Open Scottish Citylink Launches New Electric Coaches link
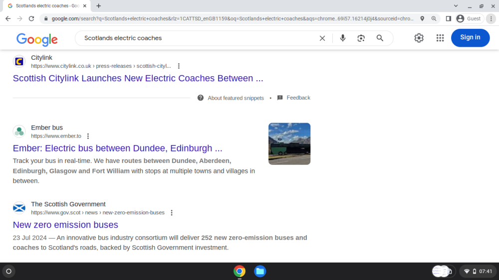Screen dimensions: 499x280 click(138, 78)
